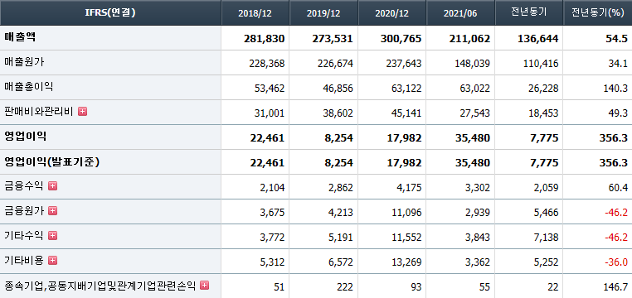Select the 2020/12 column header

point(392,13)
